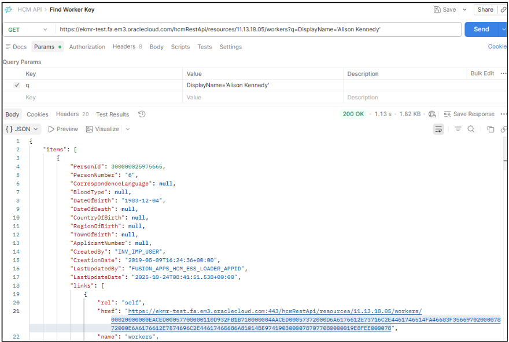Open response more options ellipsis
Image resolution: width=509 pixels, height=342 pixels.
click(503, 114)
